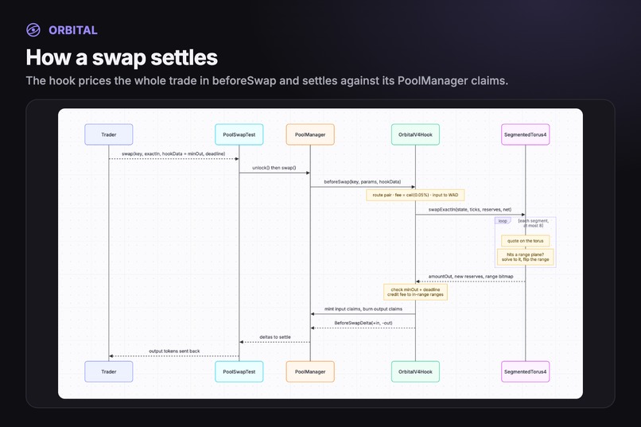Click the 'deltas to settle' message label

[274, 337]
